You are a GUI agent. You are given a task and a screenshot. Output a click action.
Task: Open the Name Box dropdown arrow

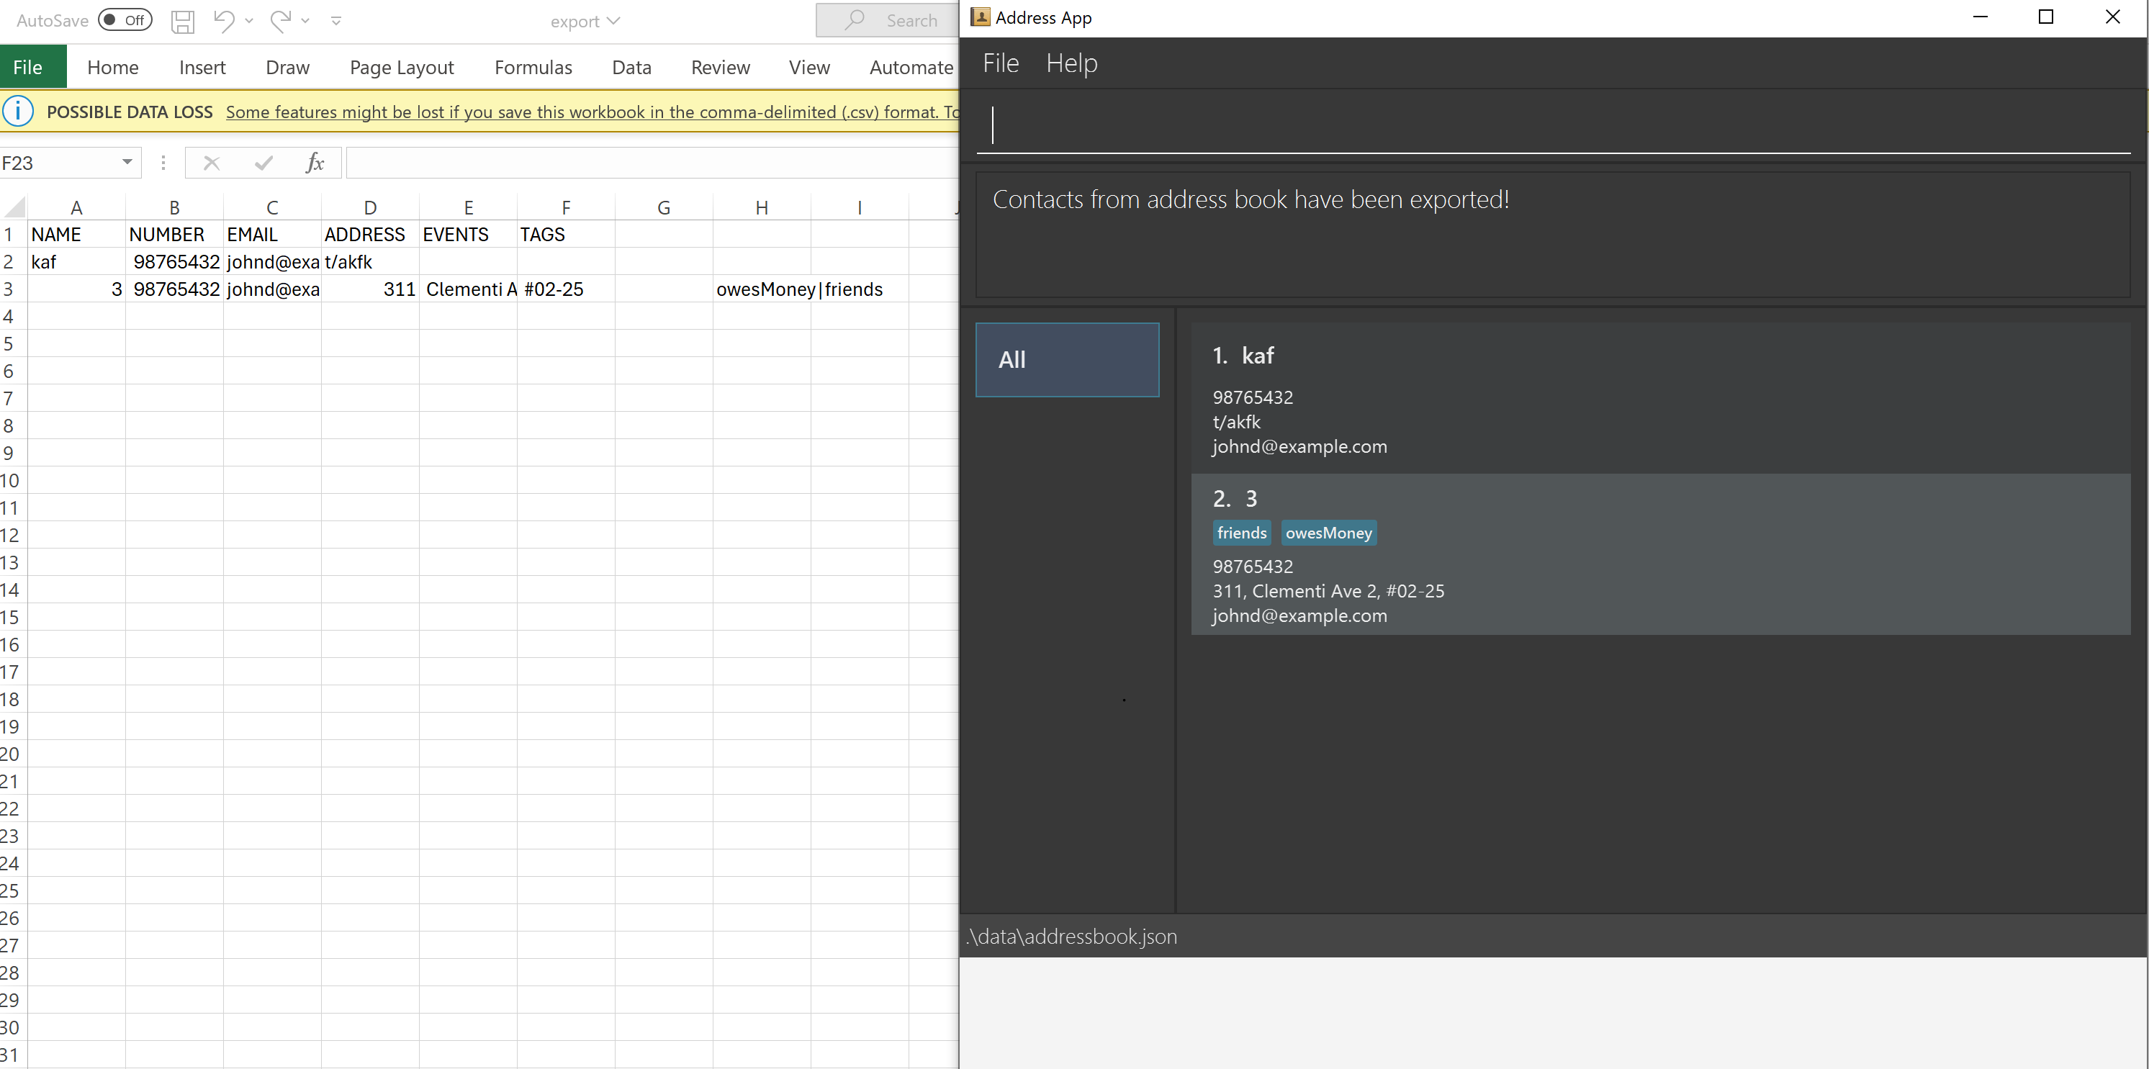tap(127, 162)
